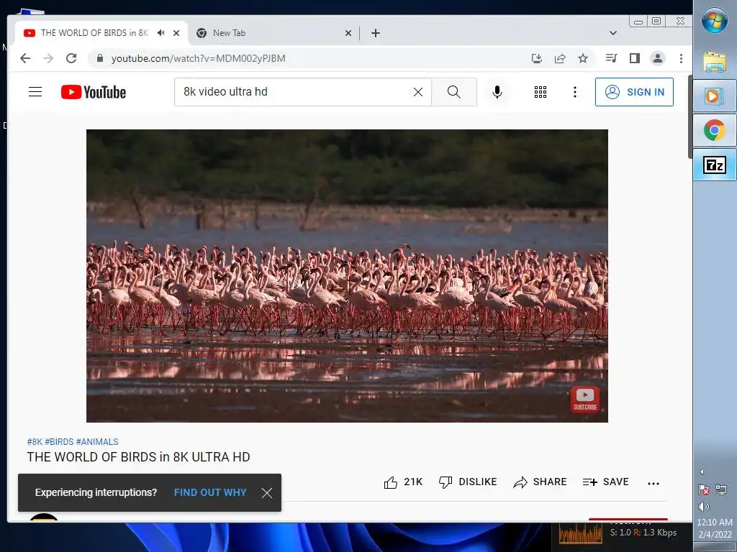Screen dimensions: 737x552
Task: Click the network speed graph widget
Action: 581,533
